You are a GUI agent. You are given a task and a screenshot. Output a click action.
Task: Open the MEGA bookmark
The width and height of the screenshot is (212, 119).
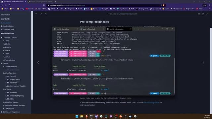(x=199, y=9)
